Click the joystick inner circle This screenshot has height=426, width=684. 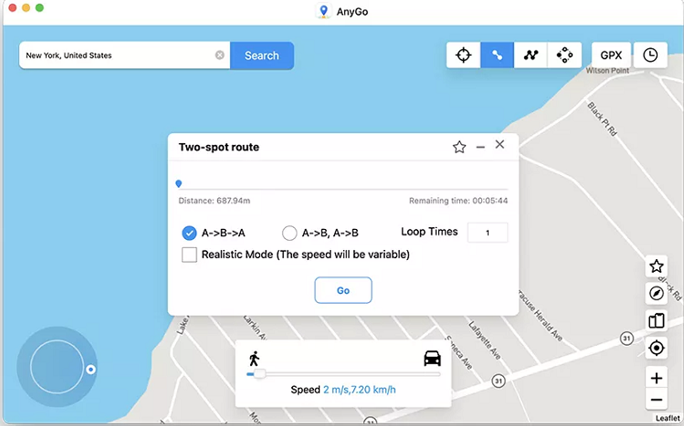(57, 367)
